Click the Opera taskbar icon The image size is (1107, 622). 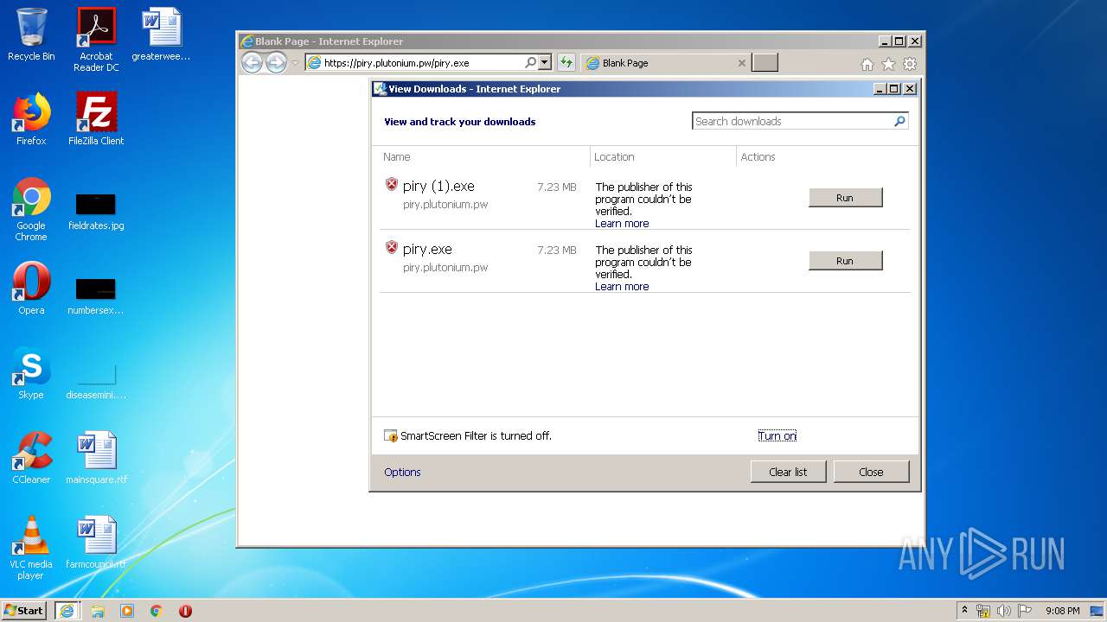[x=185, y=611]
